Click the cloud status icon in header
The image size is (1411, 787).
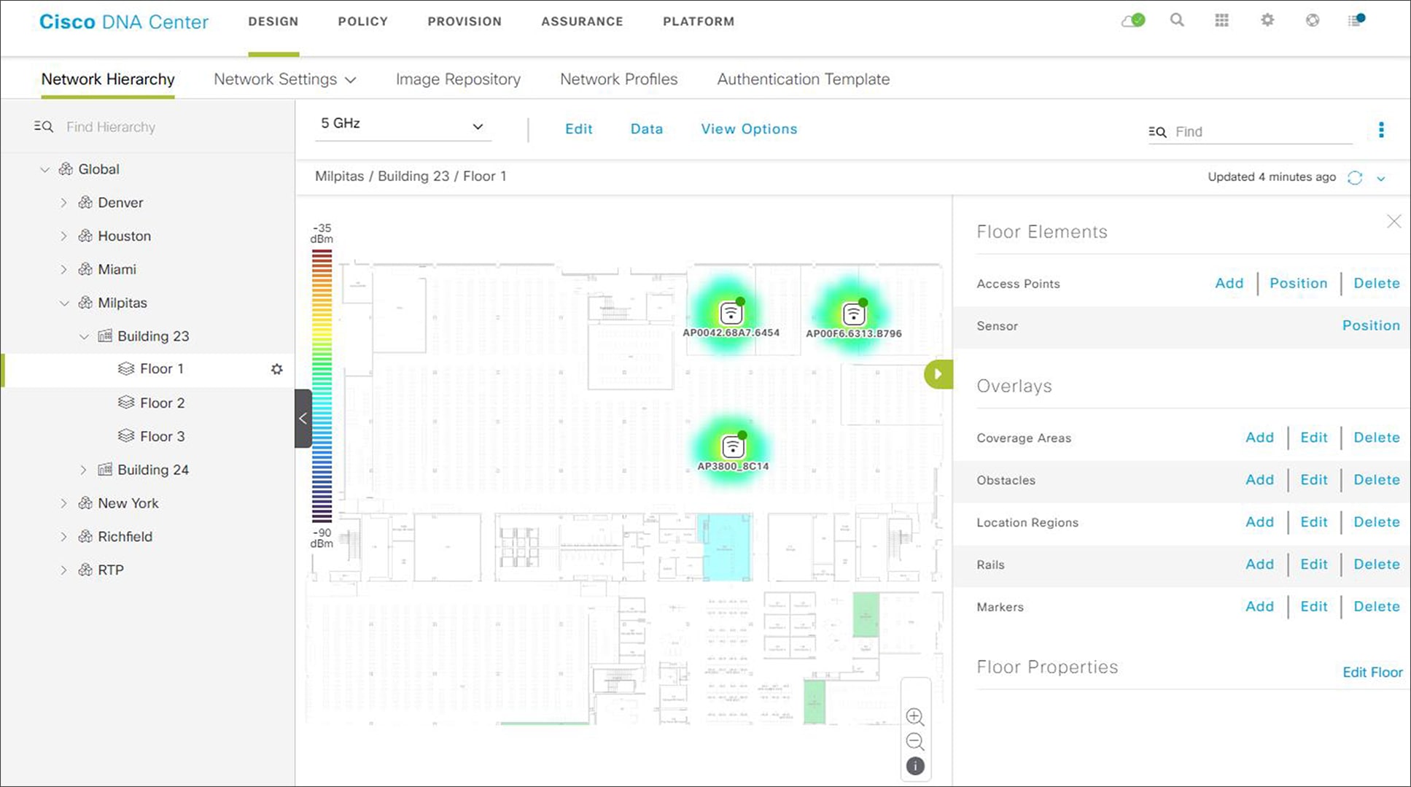click(1132, 20)
